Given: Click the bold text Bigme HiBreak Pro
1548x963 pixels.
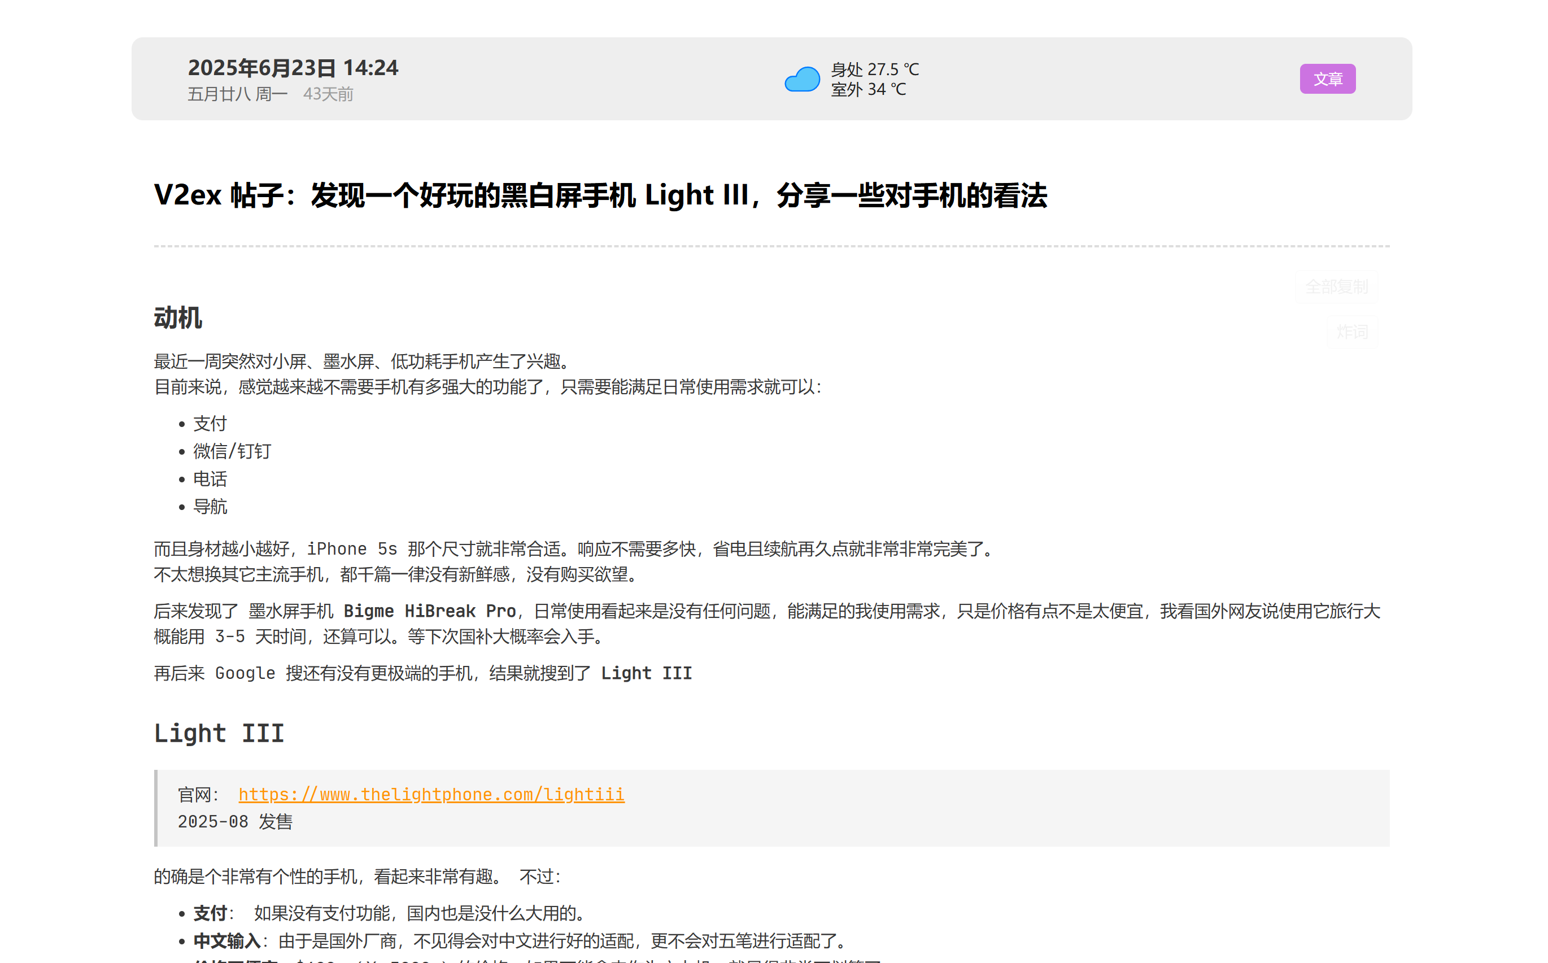Looking at the screenshot, I should pyautogui.click(x=430, y=611).
